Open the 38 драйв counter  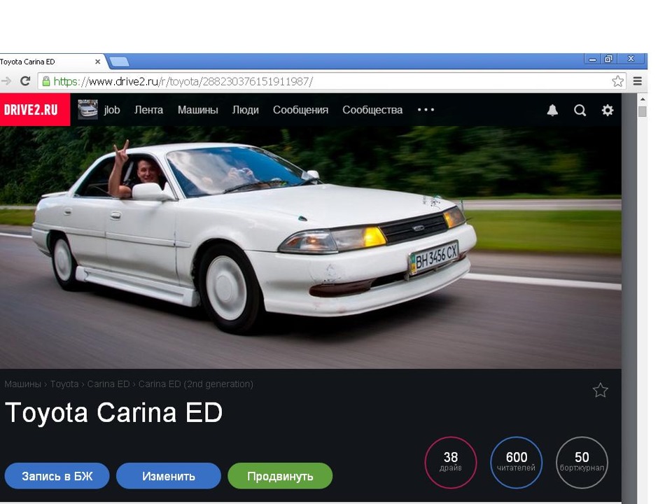tap(450, 463)
